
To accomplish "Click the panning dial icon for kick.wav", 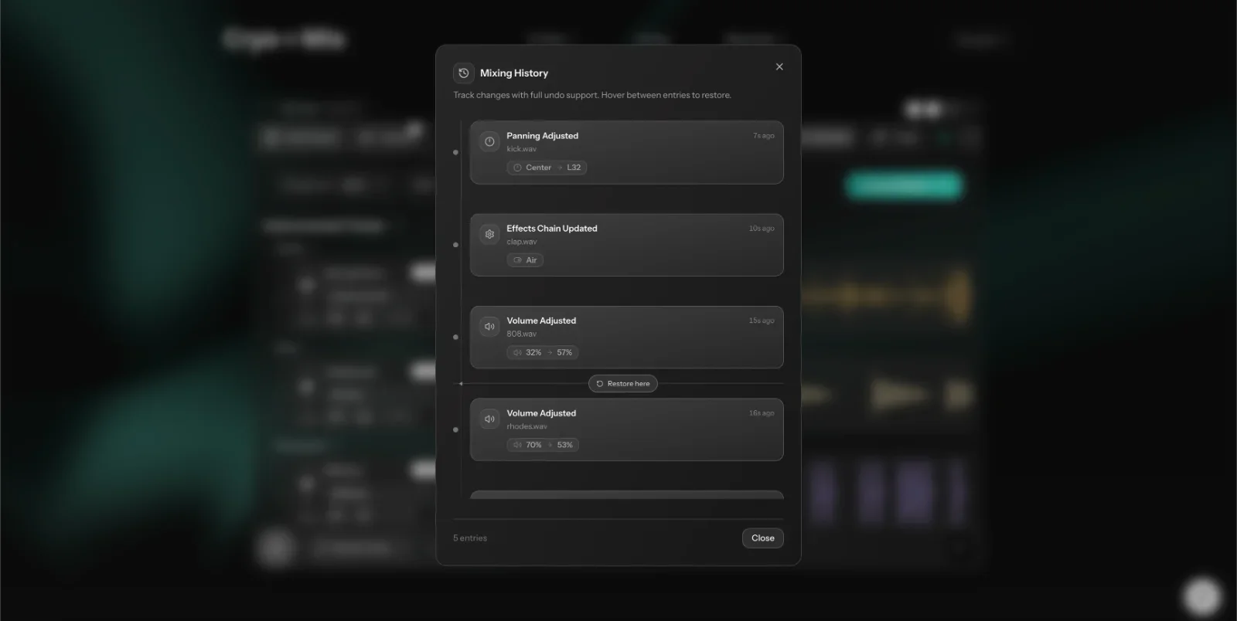I will coord(489,141).
